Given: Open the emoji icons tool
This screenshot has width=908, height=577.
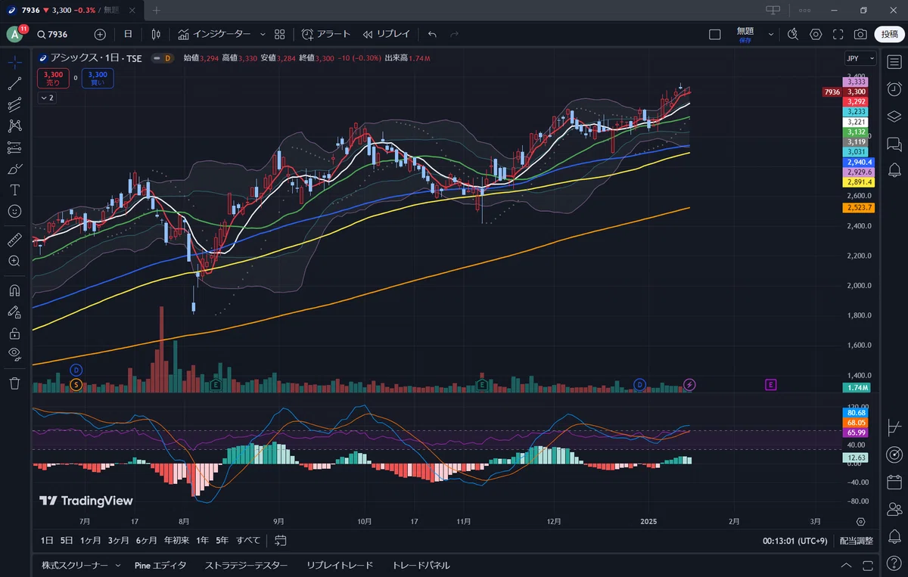Looking at the screenshot, I should [14, 211].
